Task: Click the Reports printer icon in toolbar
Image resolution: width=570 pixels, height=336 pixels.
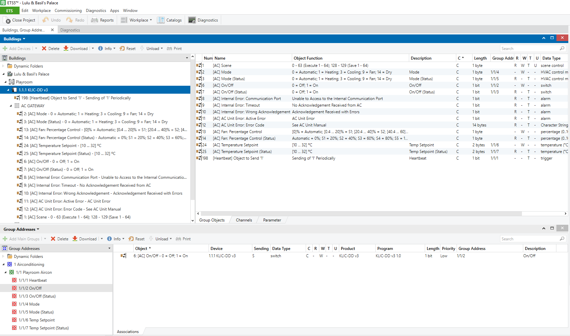Action: (x=95, y=20)
